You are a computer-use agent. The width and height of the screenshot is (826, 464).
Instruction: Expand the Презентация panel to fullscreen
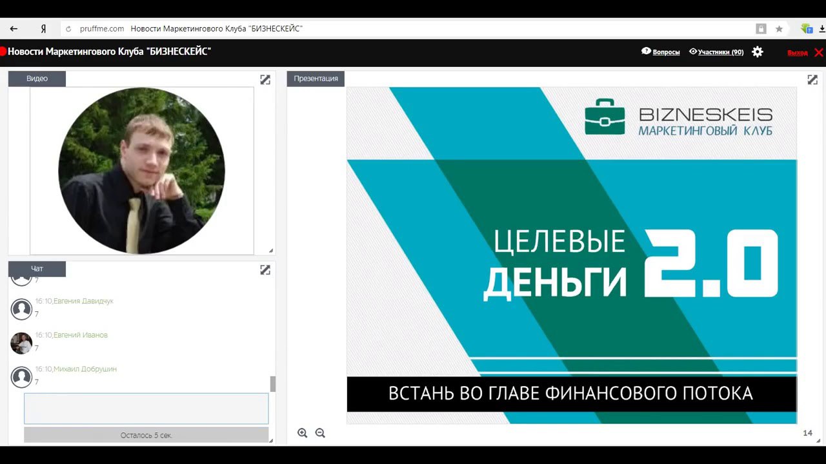coord(812,79)
